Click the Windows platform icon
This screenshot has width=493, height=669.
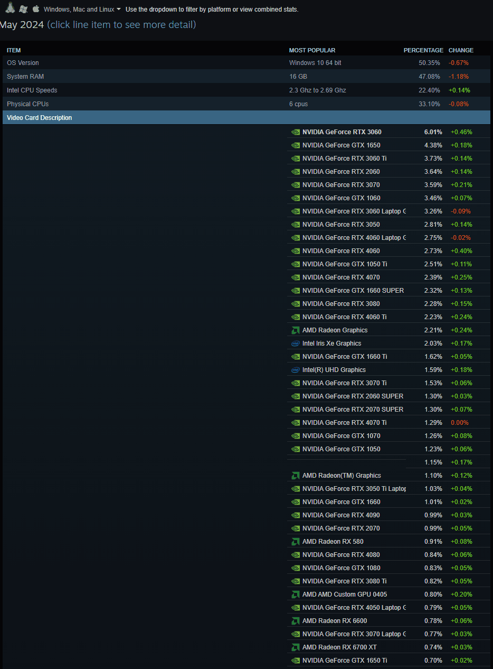23,9
